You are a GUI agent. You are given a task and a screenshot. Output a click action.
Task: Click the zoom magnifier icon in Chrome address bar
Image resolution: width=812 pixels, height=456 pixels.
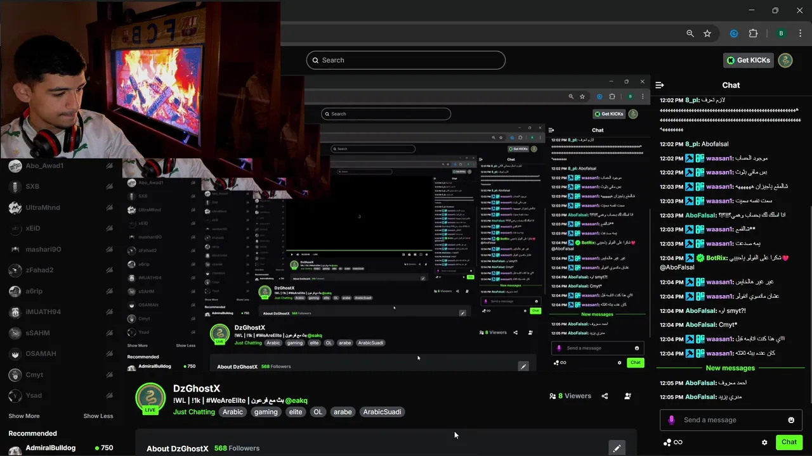pos(690,34)
